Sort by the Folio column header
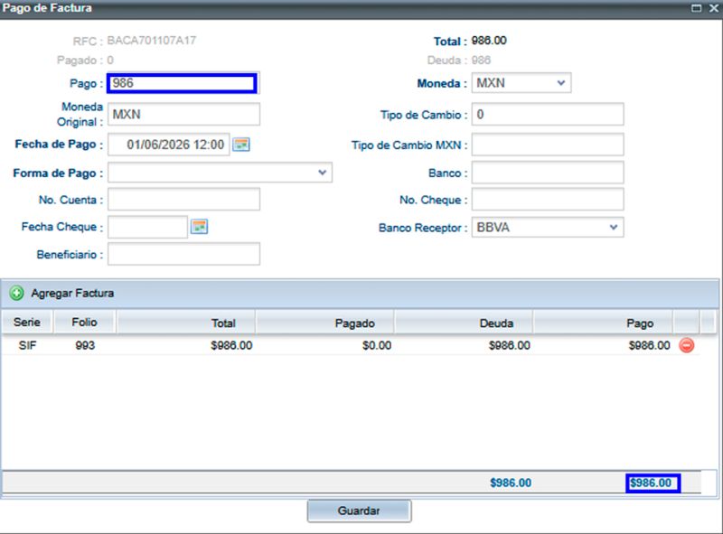 84,323
